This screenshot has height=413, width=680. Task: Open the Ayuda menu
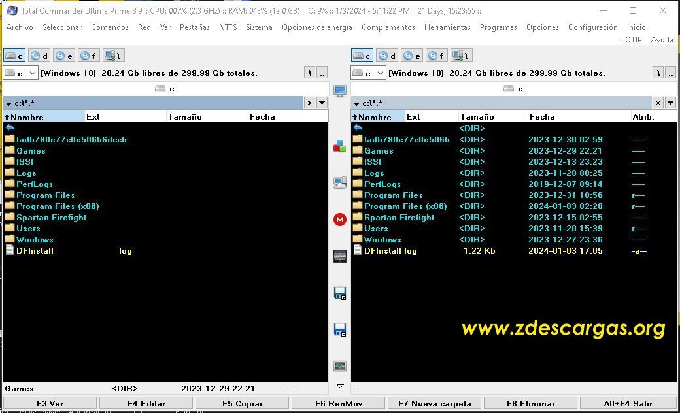point(662,40)
